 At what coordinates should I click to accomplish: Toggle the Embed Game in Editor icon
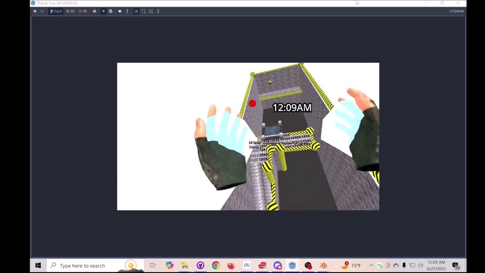coord(137,11)
